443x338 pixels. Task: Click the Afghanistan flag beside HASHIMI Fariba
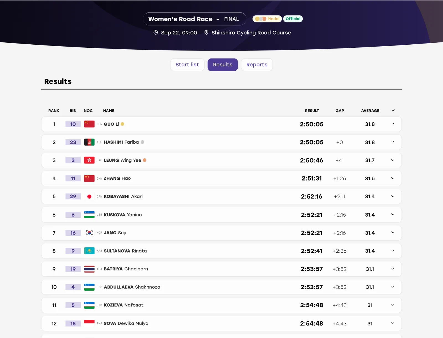pyautogui.click(x=89, y=142)
